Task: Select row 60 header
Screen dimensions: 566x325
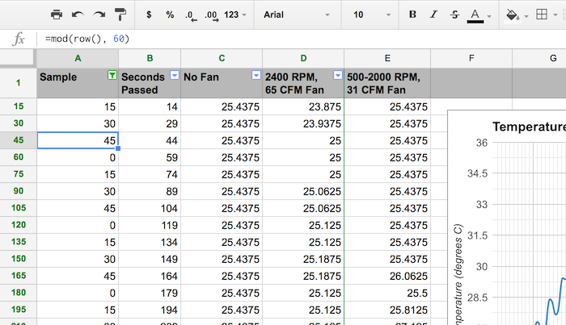Action: (x=18, y=157)
